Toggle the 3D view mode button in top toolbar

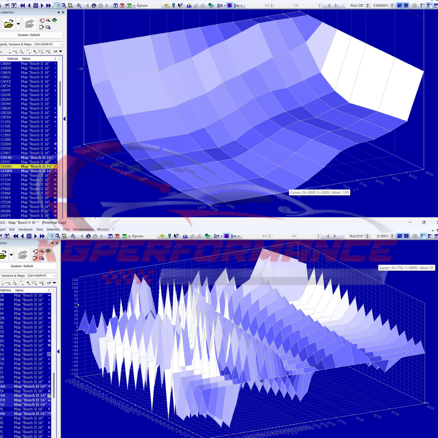pos(399,6)
